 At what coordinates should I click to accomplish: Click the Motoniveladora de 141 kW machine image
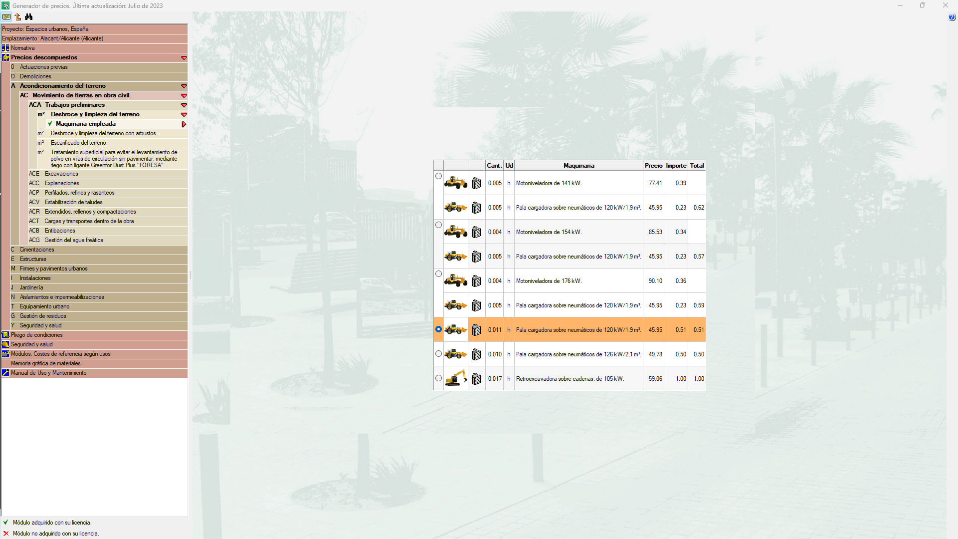point(455,183)
